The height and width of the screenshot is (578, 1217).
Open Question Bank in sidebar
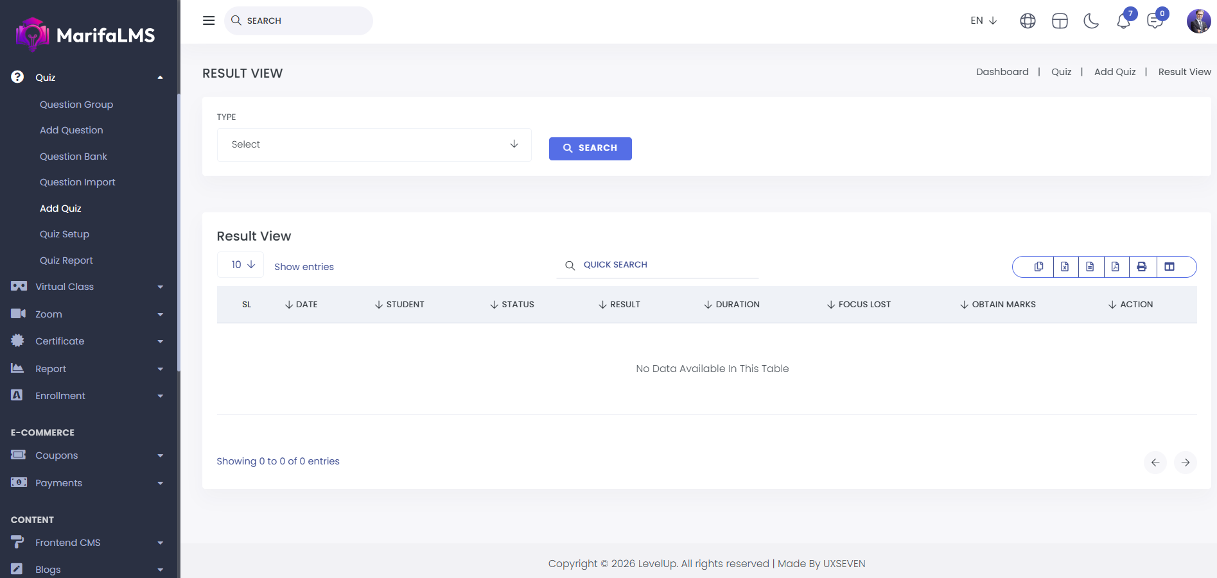pos(73,157)
